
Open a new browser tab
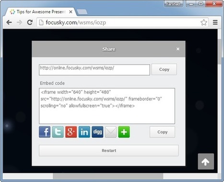[82, 12]
